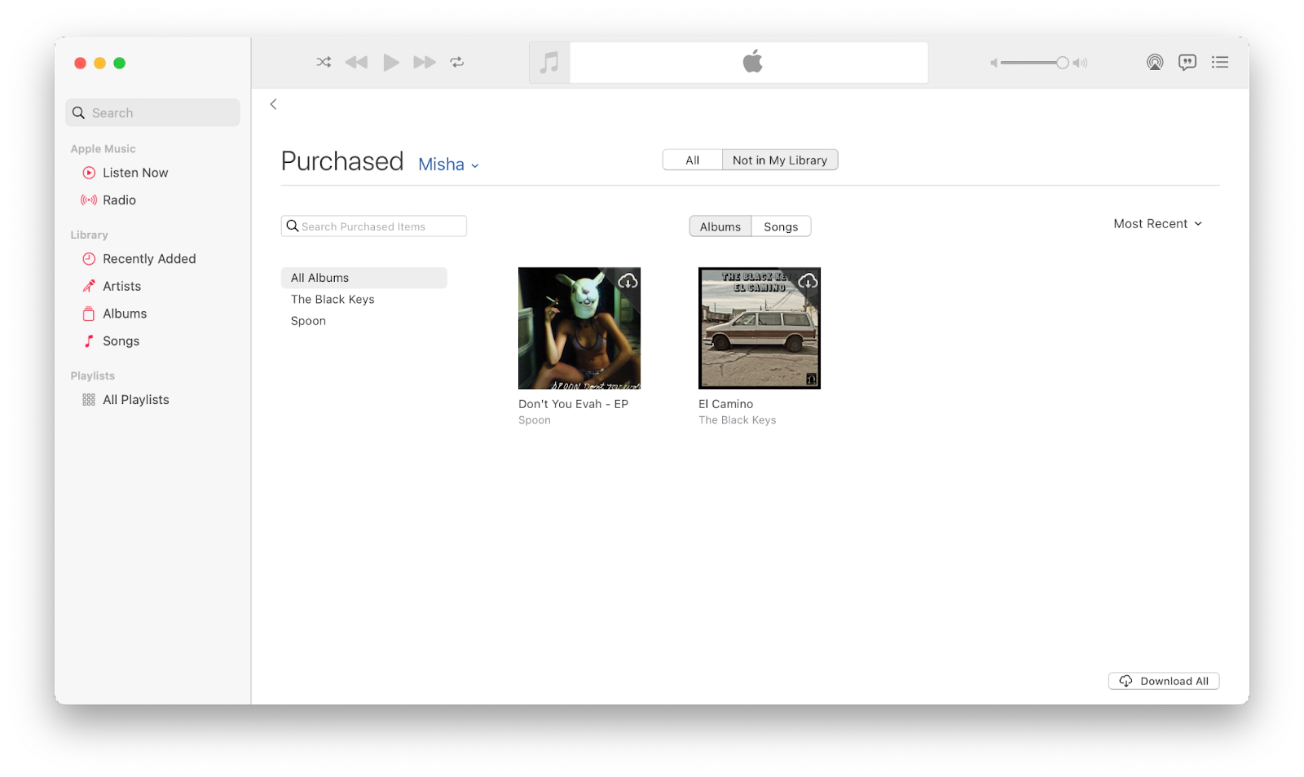This screenshot has width=1304, height=777.
Task: Click the music note artwork placeholder
Action: 550,63
